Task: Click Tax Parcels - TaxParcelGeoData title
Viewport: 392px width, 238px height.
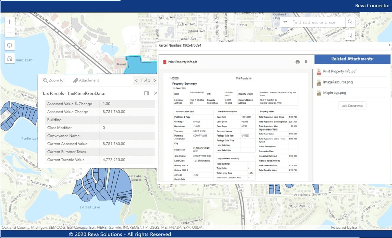Action: [x=74, y=94]
